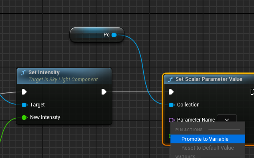The width and height of the screenshot is (254, 158).
Task: Click the 'Parameter Name' label
Action: (x=196, y=119)
